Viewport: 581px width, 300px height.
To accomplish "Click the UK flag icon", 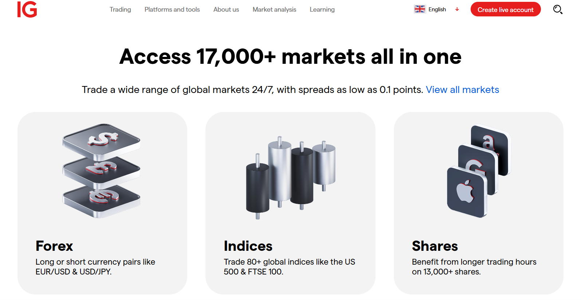I will (420, 9).
